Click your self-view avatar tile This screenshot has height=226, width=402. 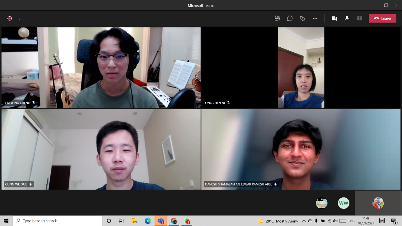coord(378,203)
